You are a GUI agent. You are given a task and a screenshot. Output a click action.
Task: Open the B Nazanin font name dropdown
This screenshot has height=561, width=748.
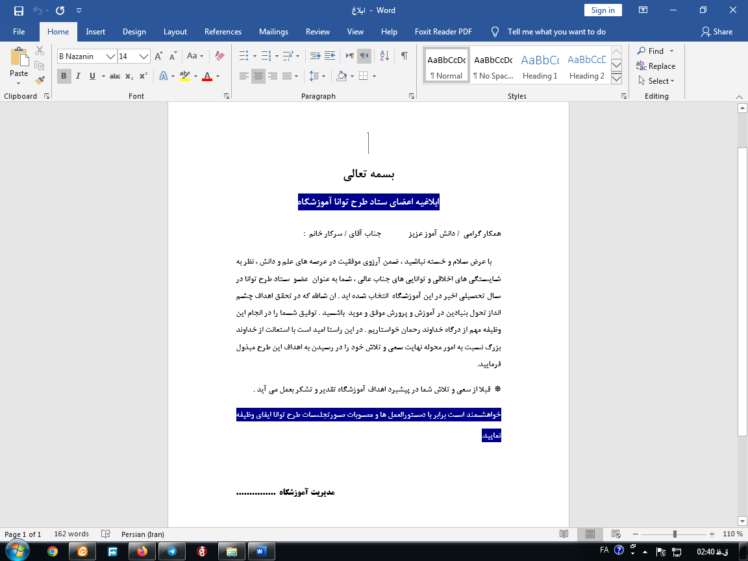pos(110,56)
